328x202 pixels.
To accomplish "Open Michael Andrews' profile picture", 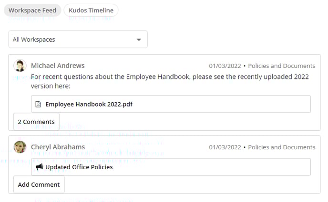I will point(20,66).
